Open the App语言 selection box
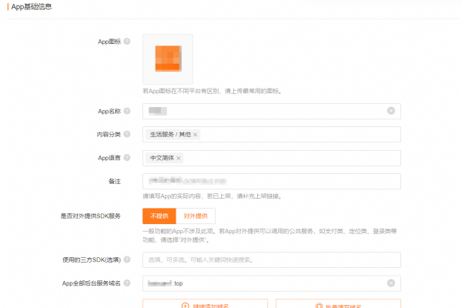The height and width of the screenshot is (308, 462). tap(272, 158)
